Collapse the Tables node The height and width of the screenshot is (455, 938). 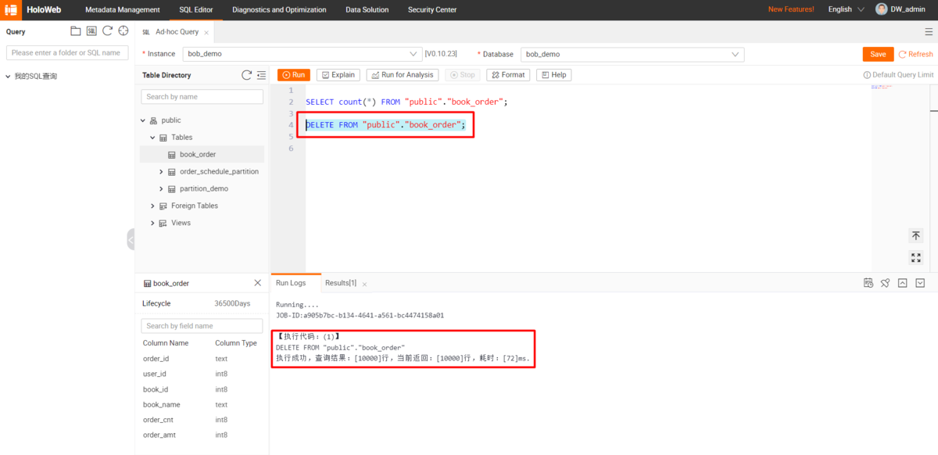click(x=152, y=138)
